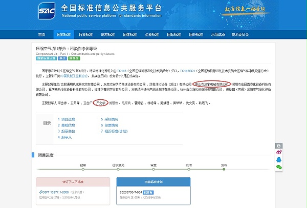Click the filled 发布 progress node
Viewport: 307px width, 208px height.
(224, 169)
